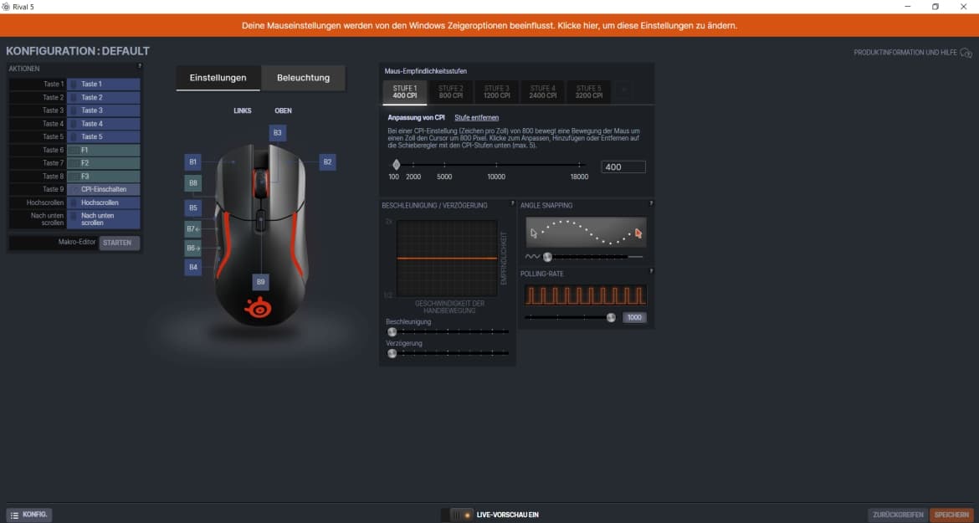Open the CPI-Einschalten action for Taste 9
Viewport: 979px width, 523px height.
[103, 189]
